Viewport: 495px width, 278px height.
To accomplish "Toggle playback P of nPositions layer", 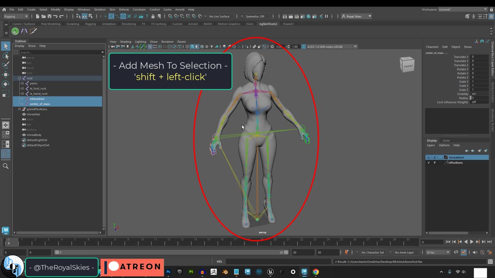I will pyautogui.click(x=435, y=163).
